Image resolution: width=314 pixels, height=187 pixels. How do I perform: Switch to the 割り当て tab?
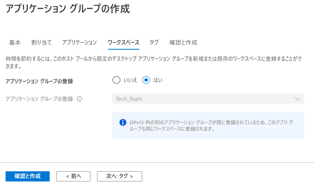[41, 42]
